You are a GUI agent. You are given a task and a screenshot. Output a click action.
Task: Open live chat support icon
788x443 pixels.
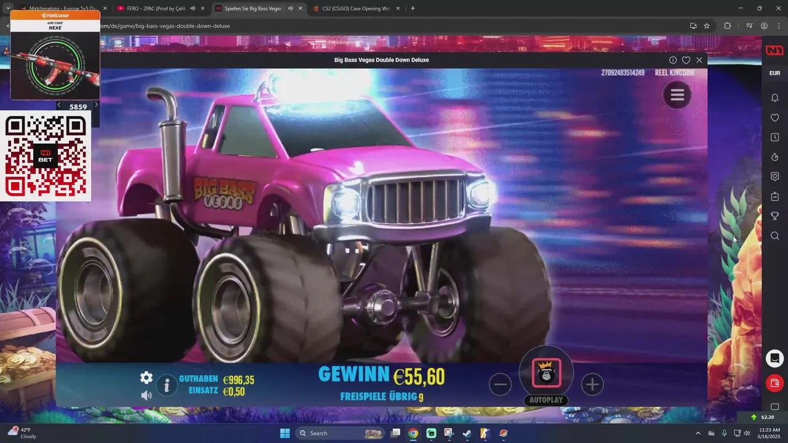(x=775, y=357)
